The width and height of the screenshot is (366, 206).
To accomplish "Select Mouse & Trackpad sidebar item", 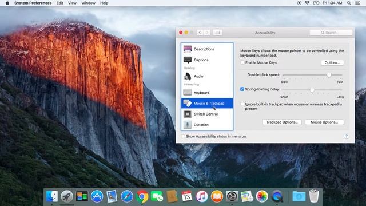I will point(207,103).
